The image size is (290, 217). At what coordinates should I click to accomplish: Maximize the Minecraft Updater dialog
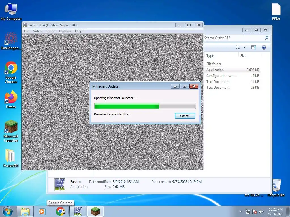184,86
